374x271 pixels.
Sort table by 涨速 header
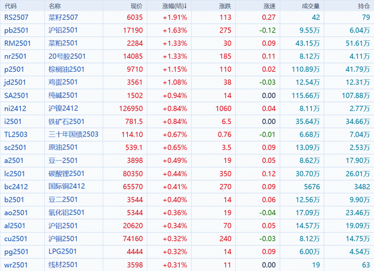(x=269, y=6)
